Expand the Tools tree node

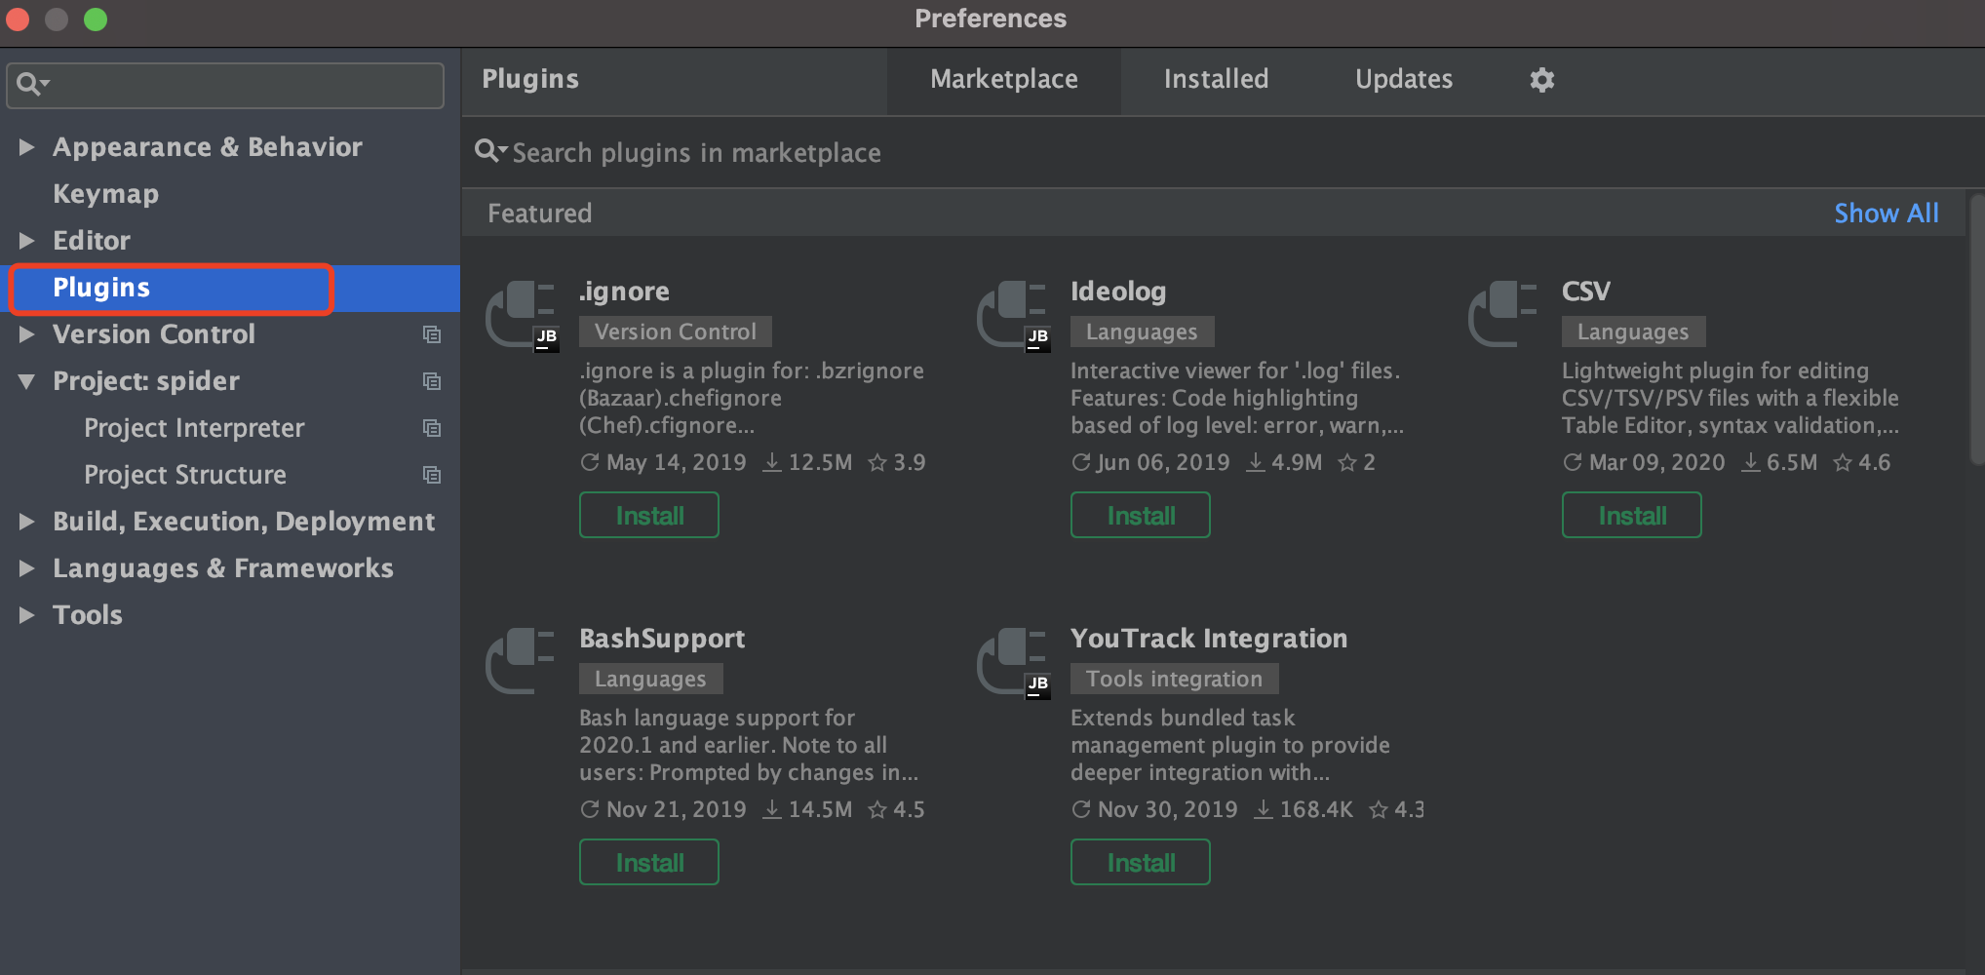26,615
